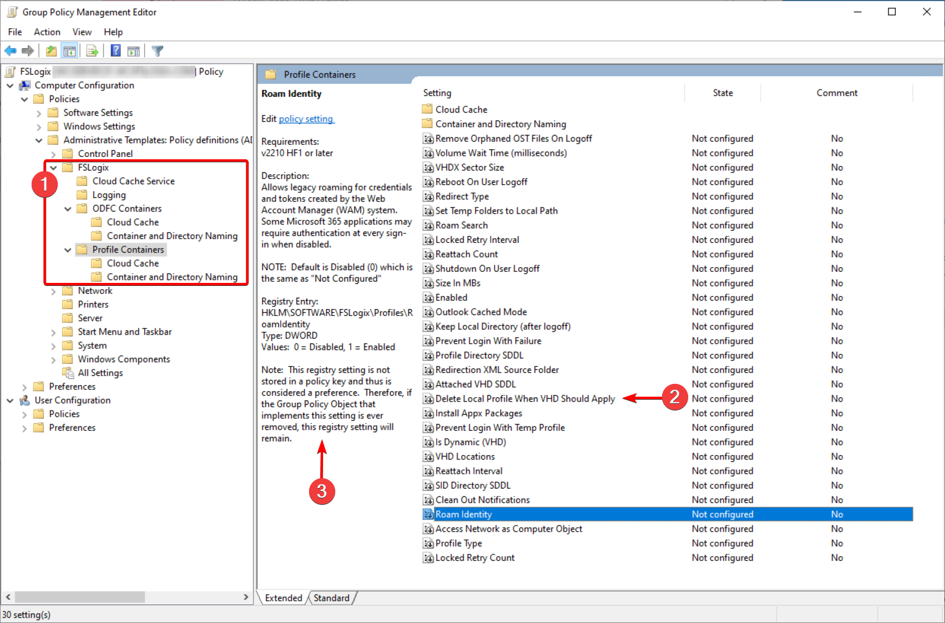
Task: Click the Filter funnel toolbar icon
Action: (158, 51)
